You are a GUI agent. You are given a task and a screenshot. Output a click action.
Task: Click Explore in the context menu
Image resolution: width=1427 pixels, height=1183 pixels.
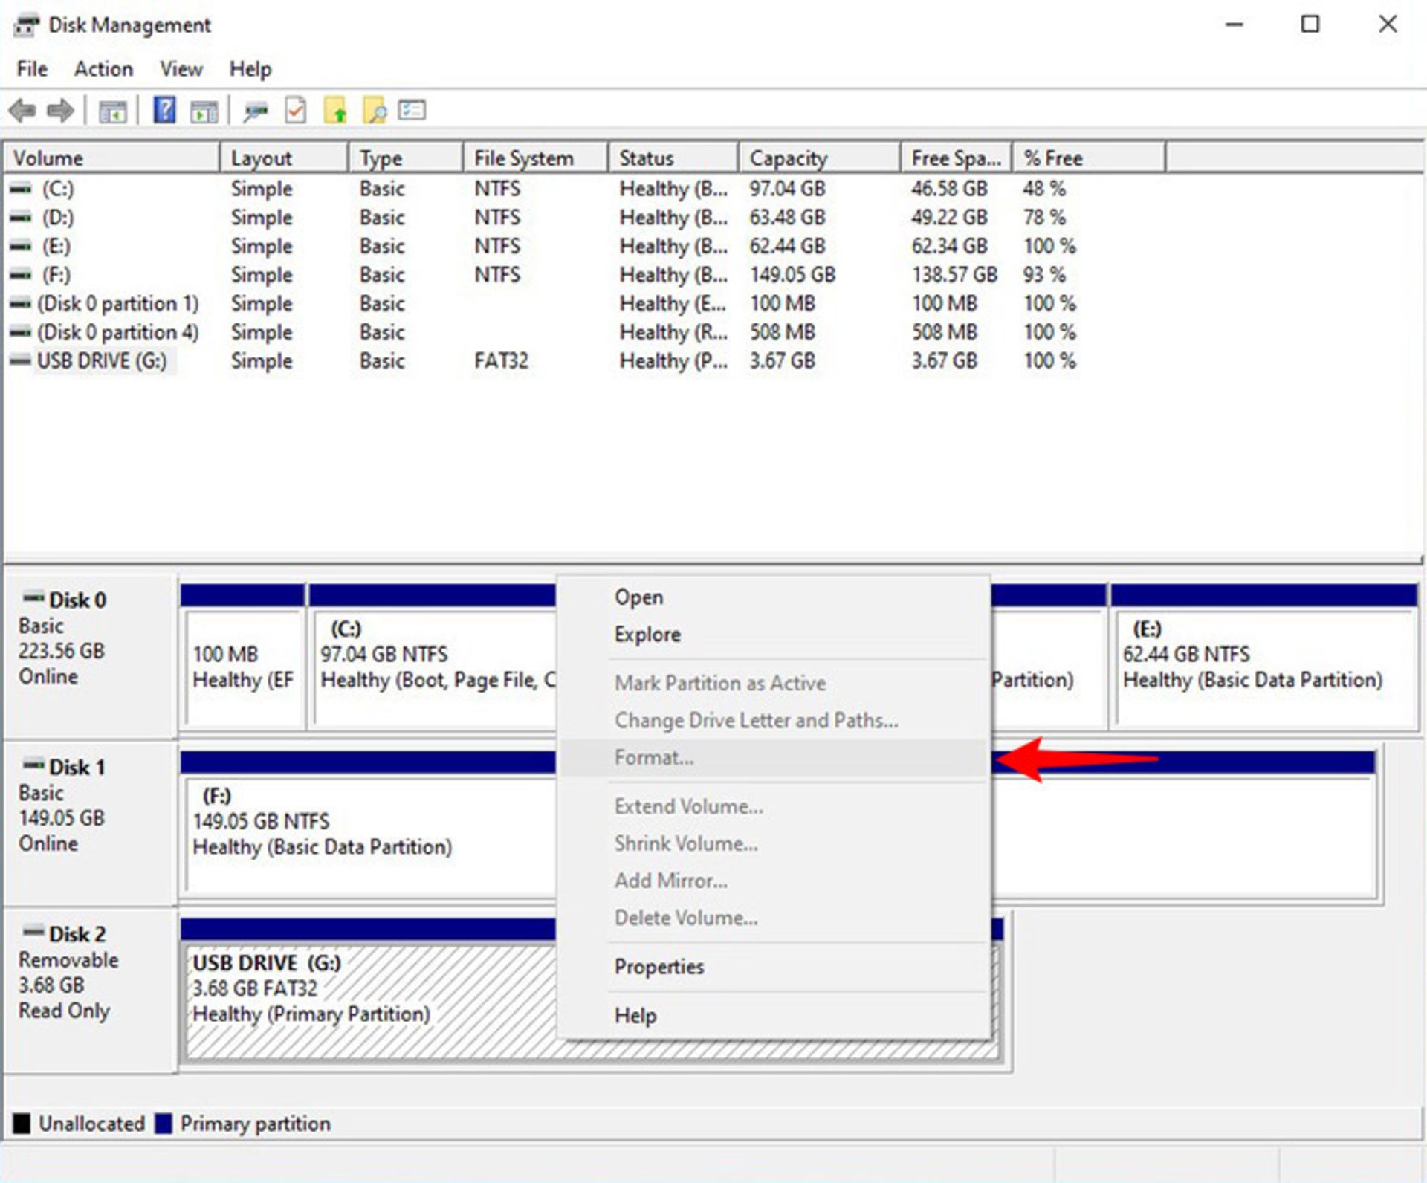(x=647, y=634)
